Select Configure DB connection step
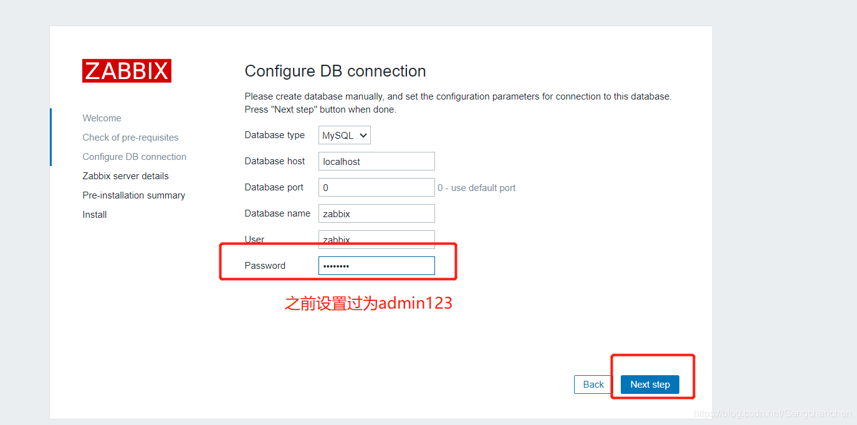 click(134, 157)
